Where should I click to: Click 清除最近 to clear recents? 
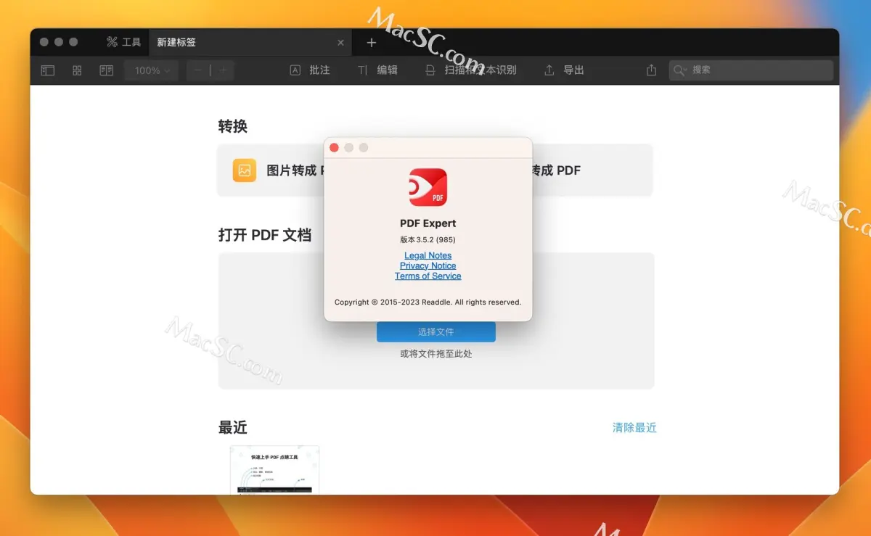tap(634, 428)
